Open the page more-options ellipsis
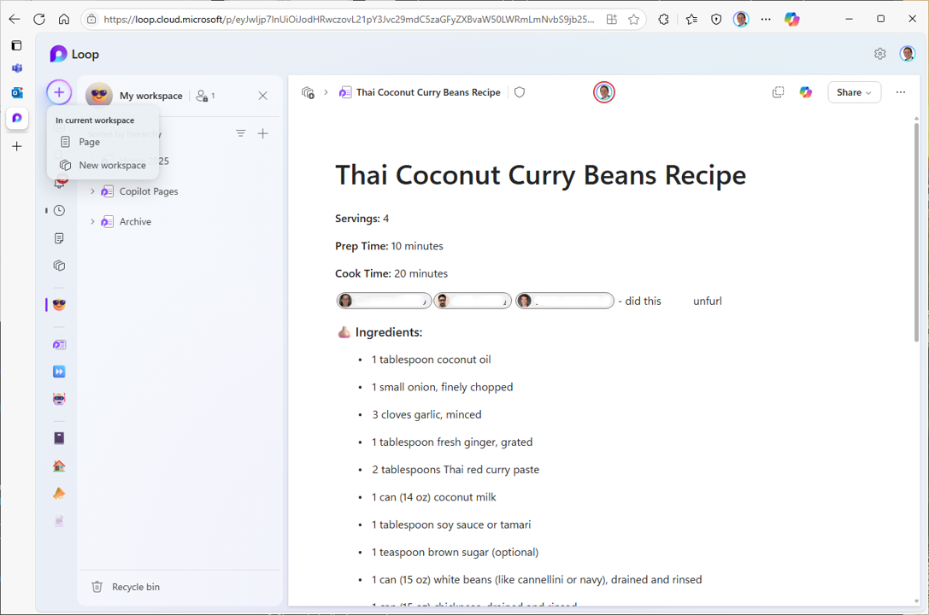 (901, 92)
